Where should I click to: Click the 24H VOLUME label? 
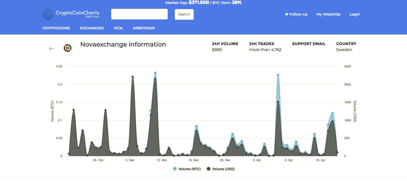(x=225, y=44)
